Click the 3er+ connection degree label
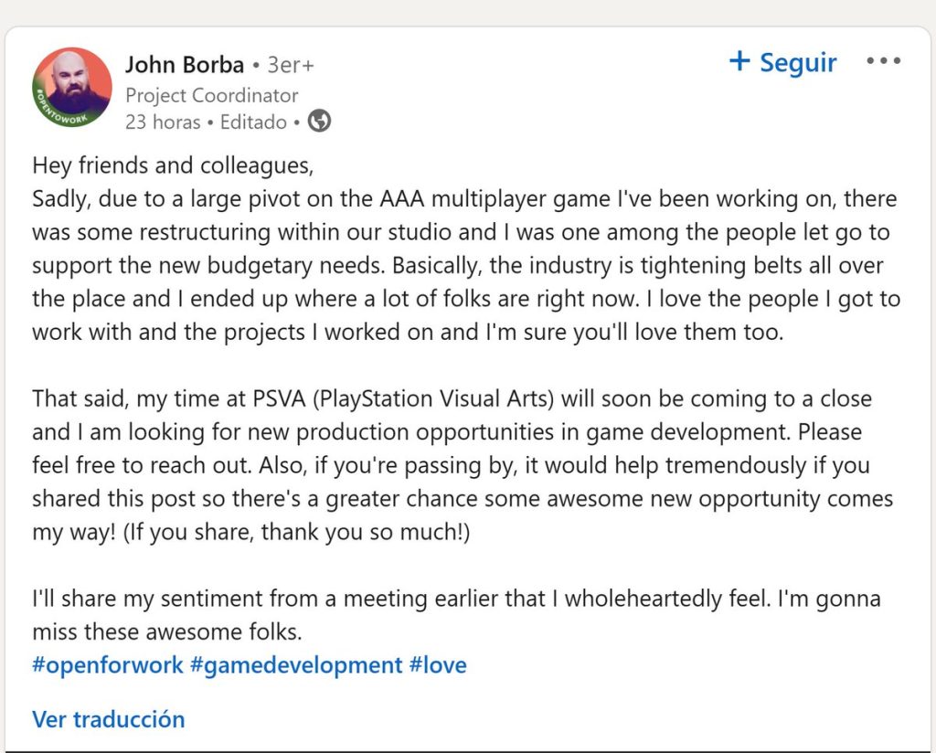The image size is (936, 753). click(290, 66)
